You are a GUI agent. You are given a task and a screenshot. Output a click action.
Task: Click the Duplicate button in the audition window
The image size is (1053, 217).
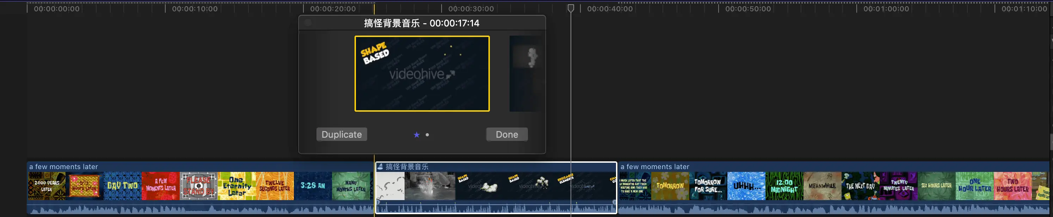pos(341,135)
